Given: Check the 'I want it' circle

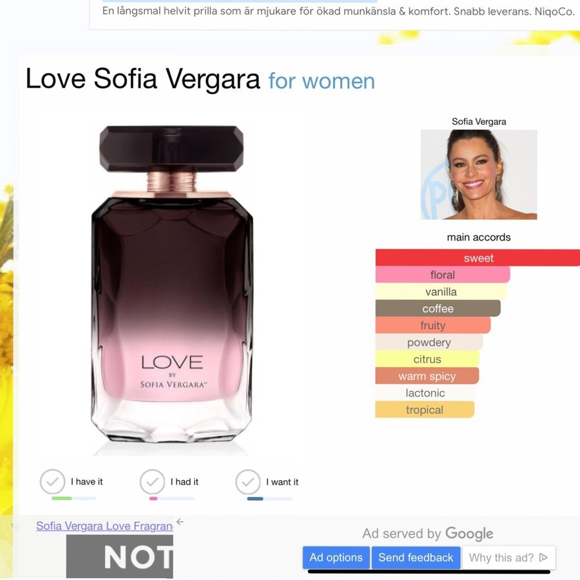Looking at the screenshot, I should [x=248, y=482].
